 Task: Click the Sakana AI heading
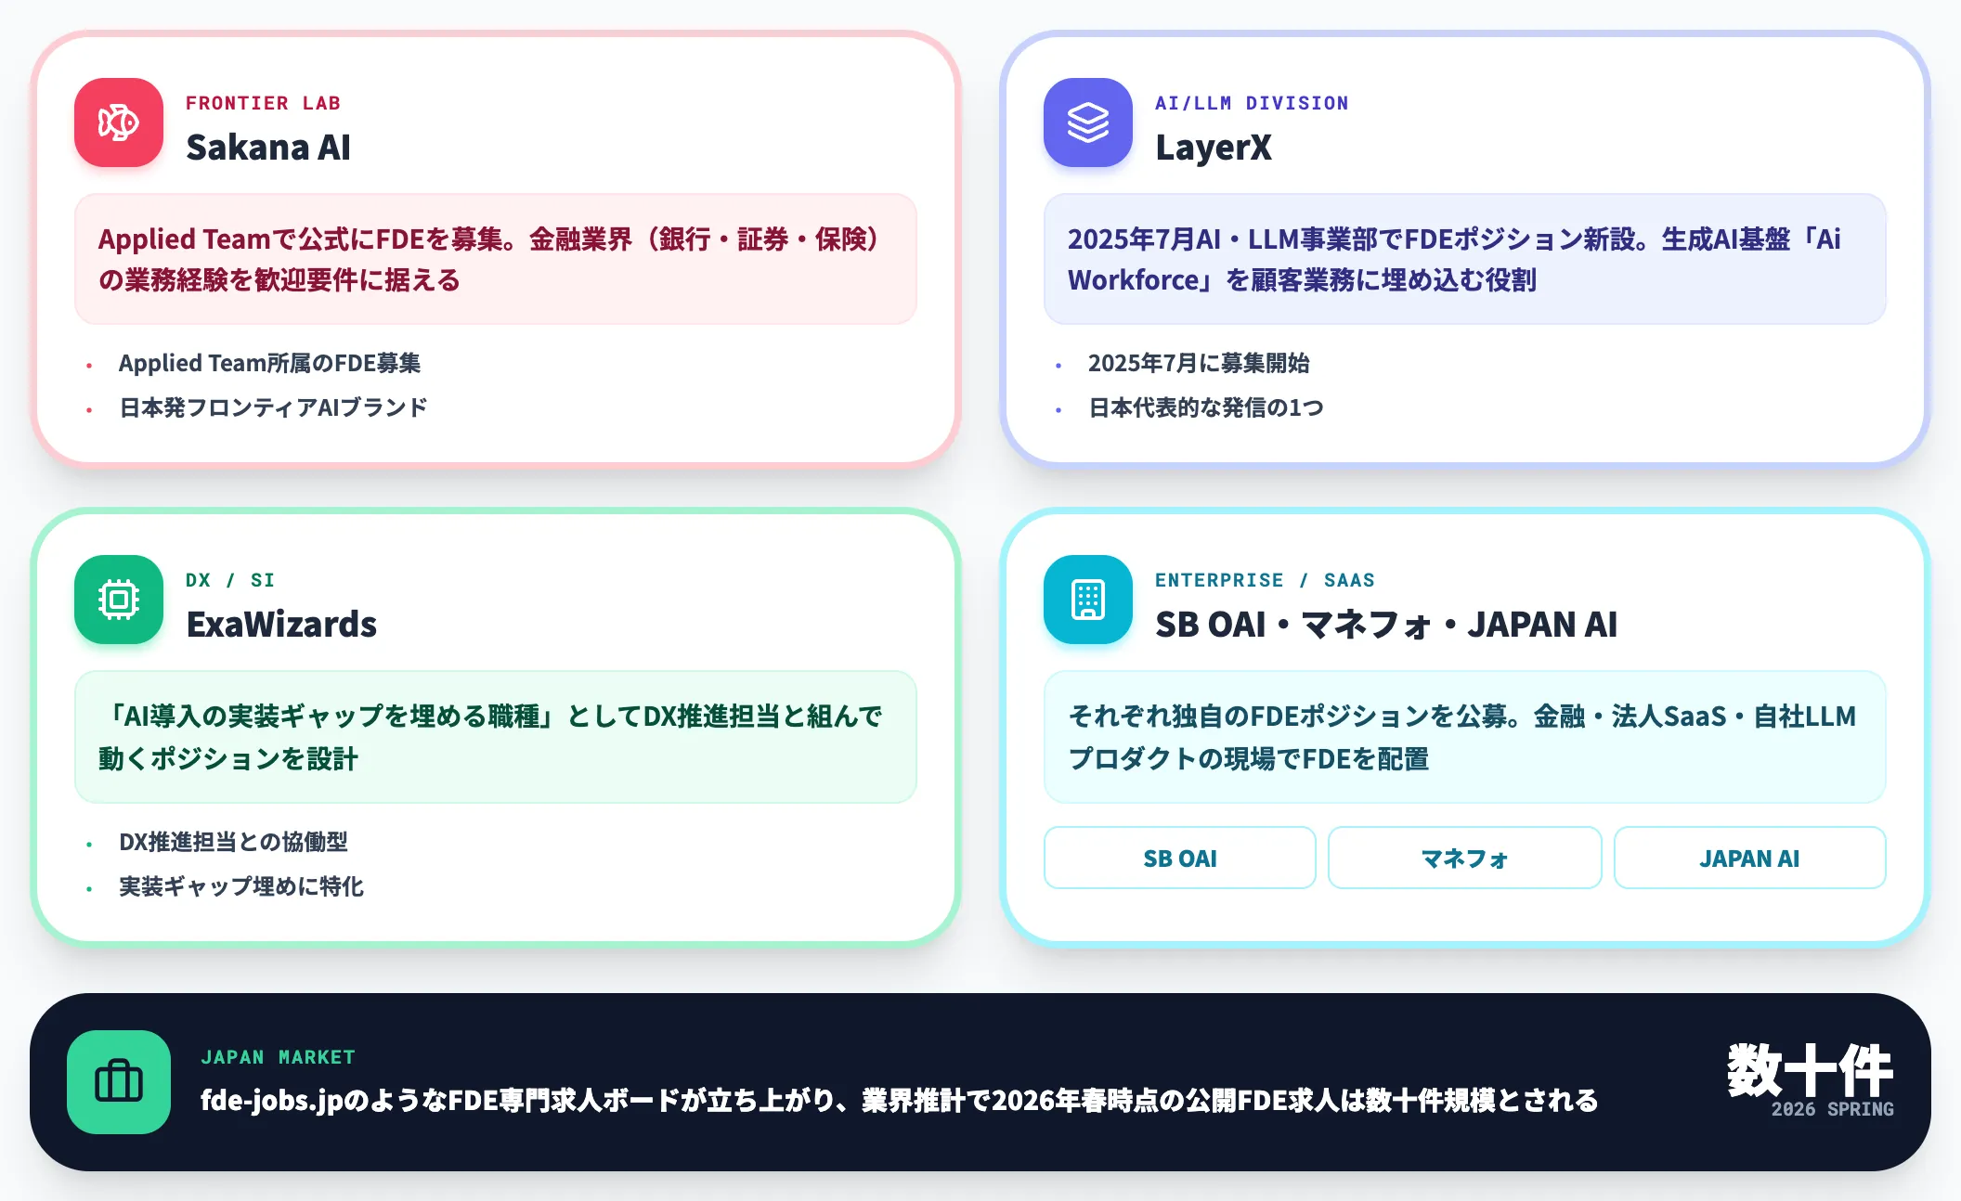pos(268,148)
